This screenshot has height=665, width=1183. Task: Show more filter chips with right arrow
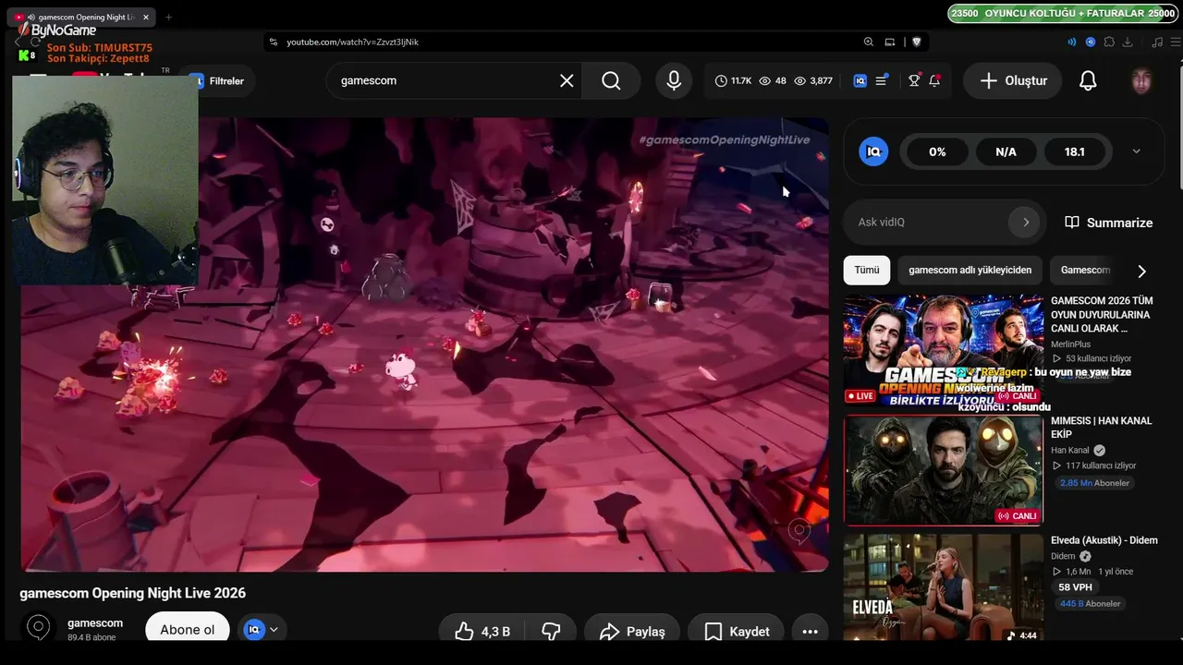pyautogui.click(x=1141, y=271)
